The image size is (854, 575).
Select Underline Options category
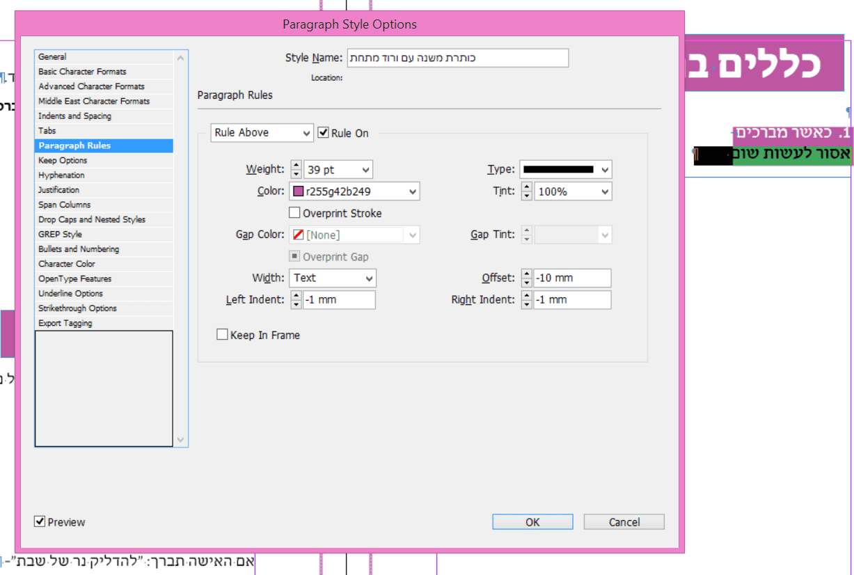tap(104, 294)
